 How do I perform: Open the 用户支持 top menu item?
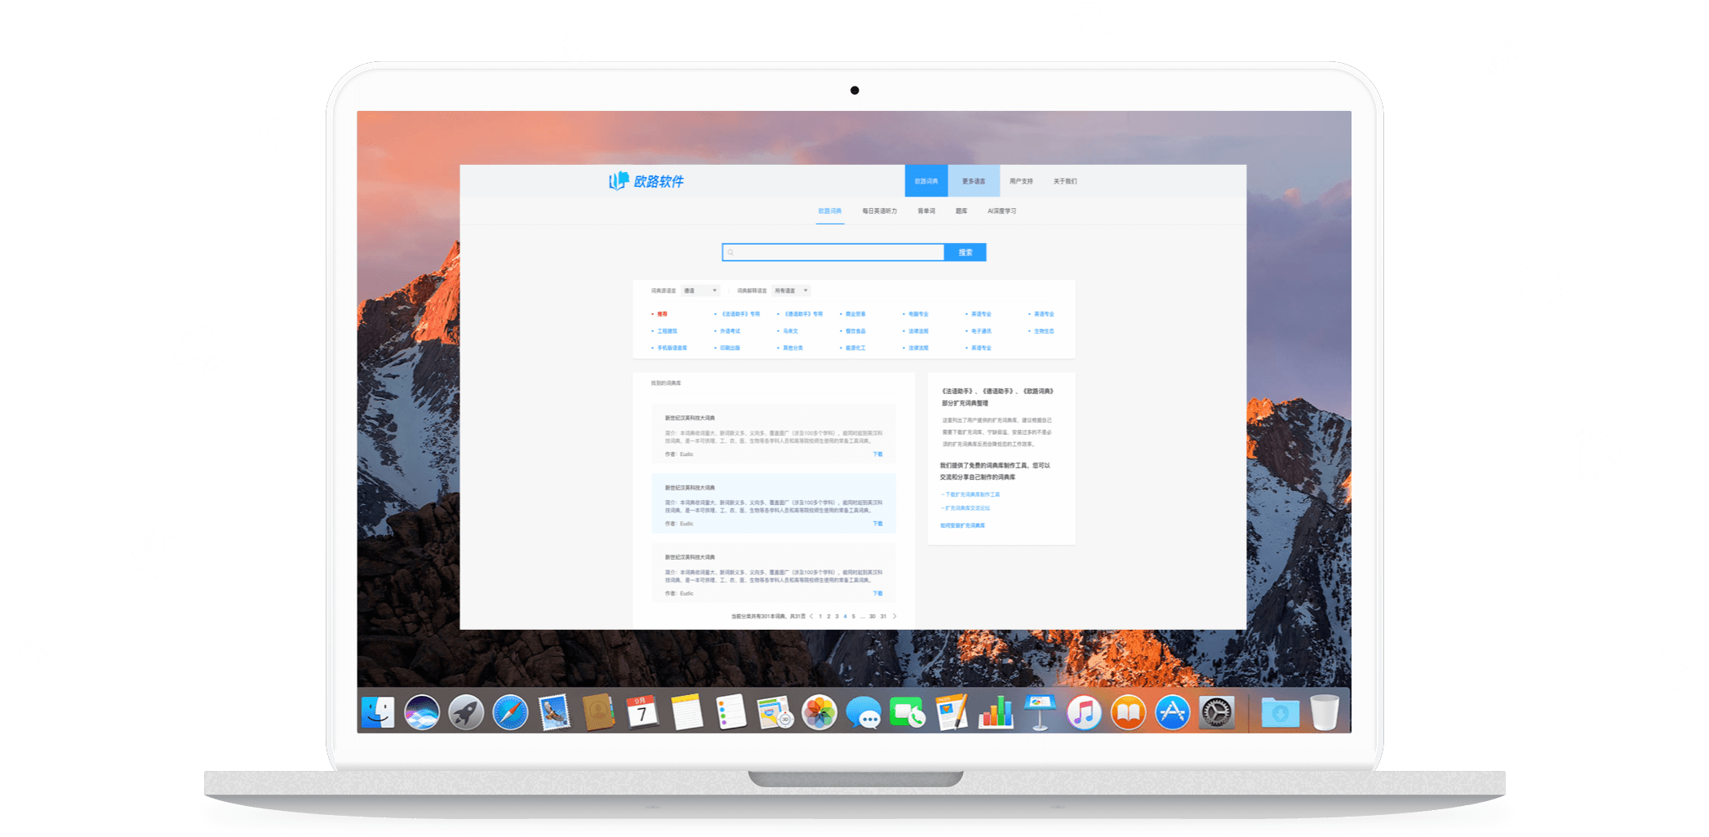1021,181
